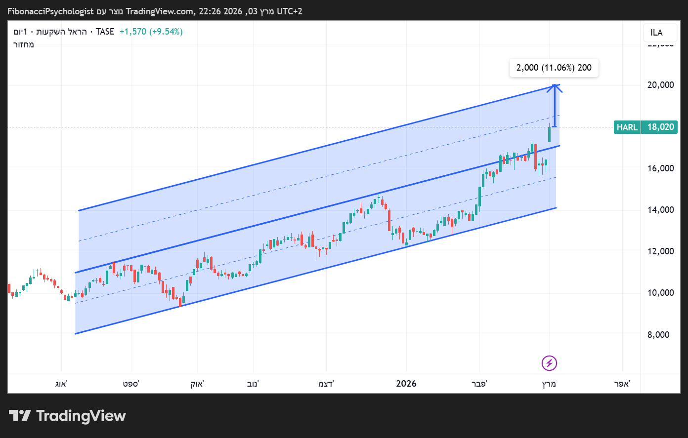Click the FibonacciPsychologist author name
Viewport: 688px width, 438px height.
point(50,11)
